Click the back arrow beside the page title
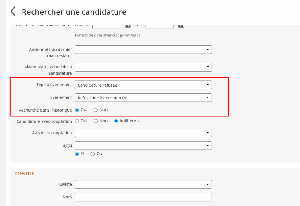300x206 pixels. [x=13, y=12]
